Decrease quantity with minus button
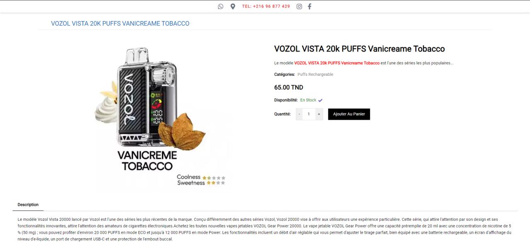 299,114
